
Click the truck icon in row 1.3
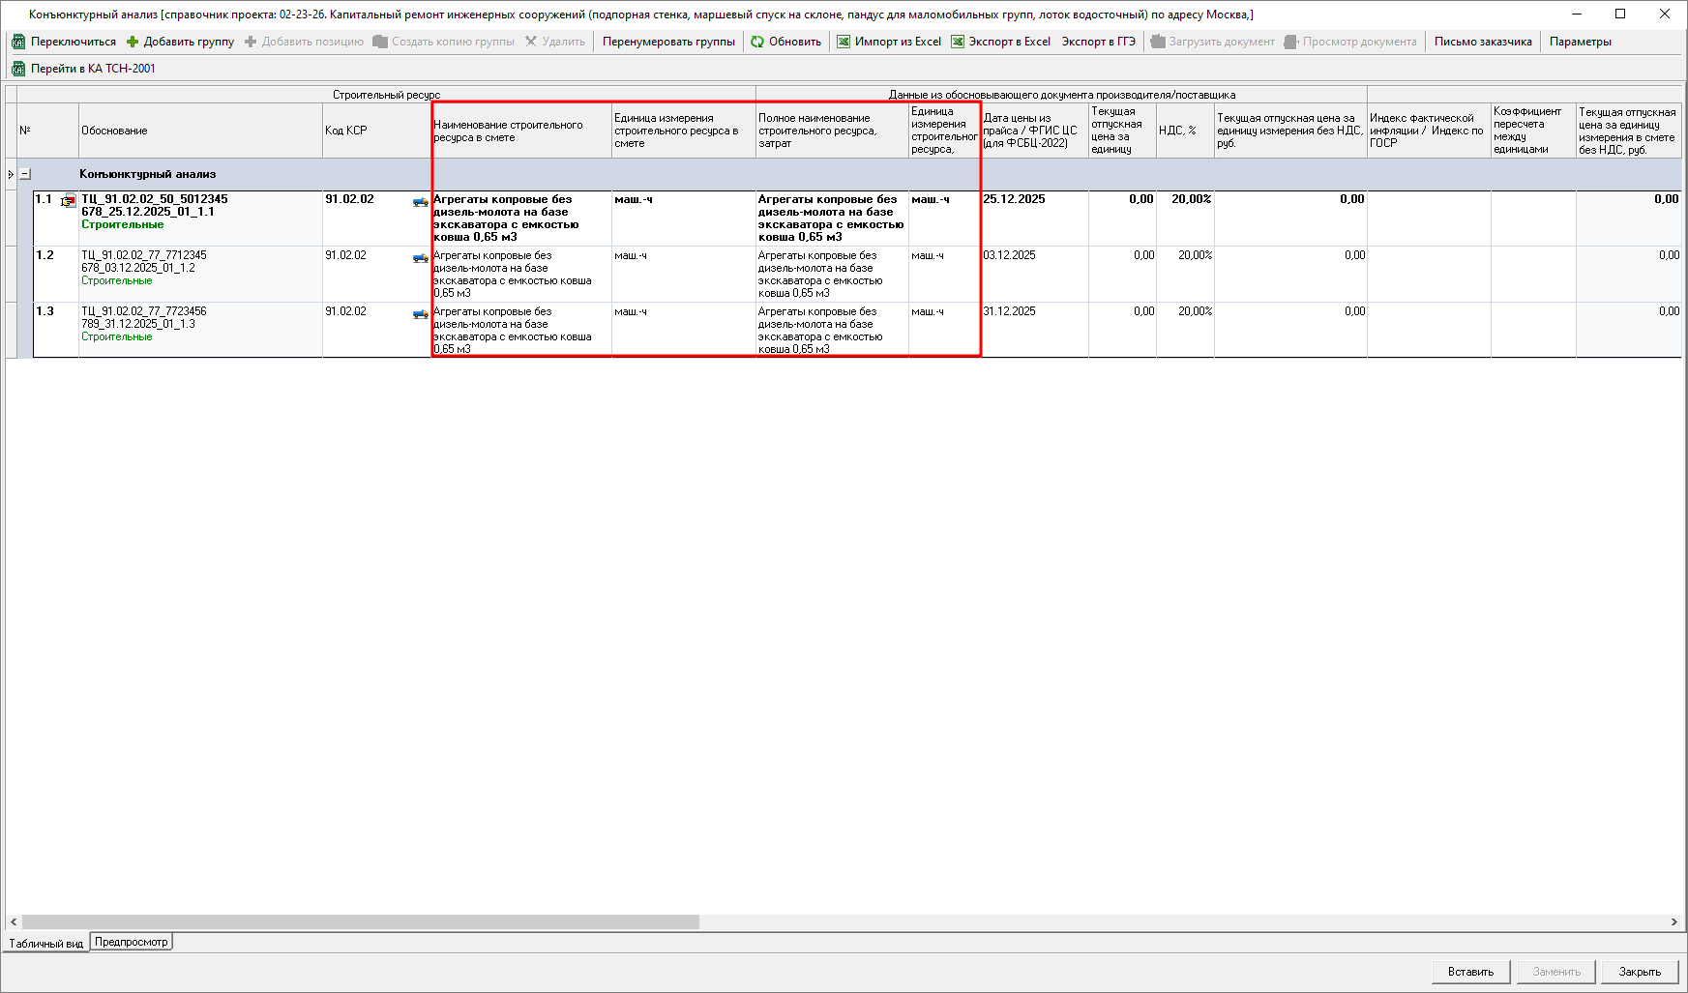[420, 313]
